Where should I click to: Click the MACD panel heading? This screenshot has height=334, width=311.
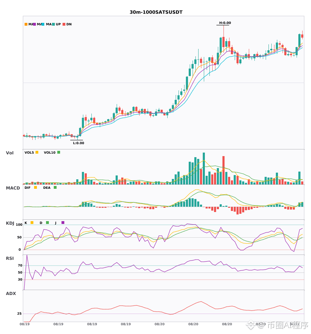[13, 188]
